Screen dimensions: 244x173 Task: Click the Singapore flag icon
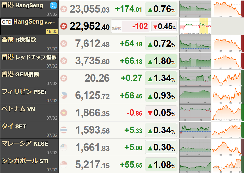click(64, 165)
